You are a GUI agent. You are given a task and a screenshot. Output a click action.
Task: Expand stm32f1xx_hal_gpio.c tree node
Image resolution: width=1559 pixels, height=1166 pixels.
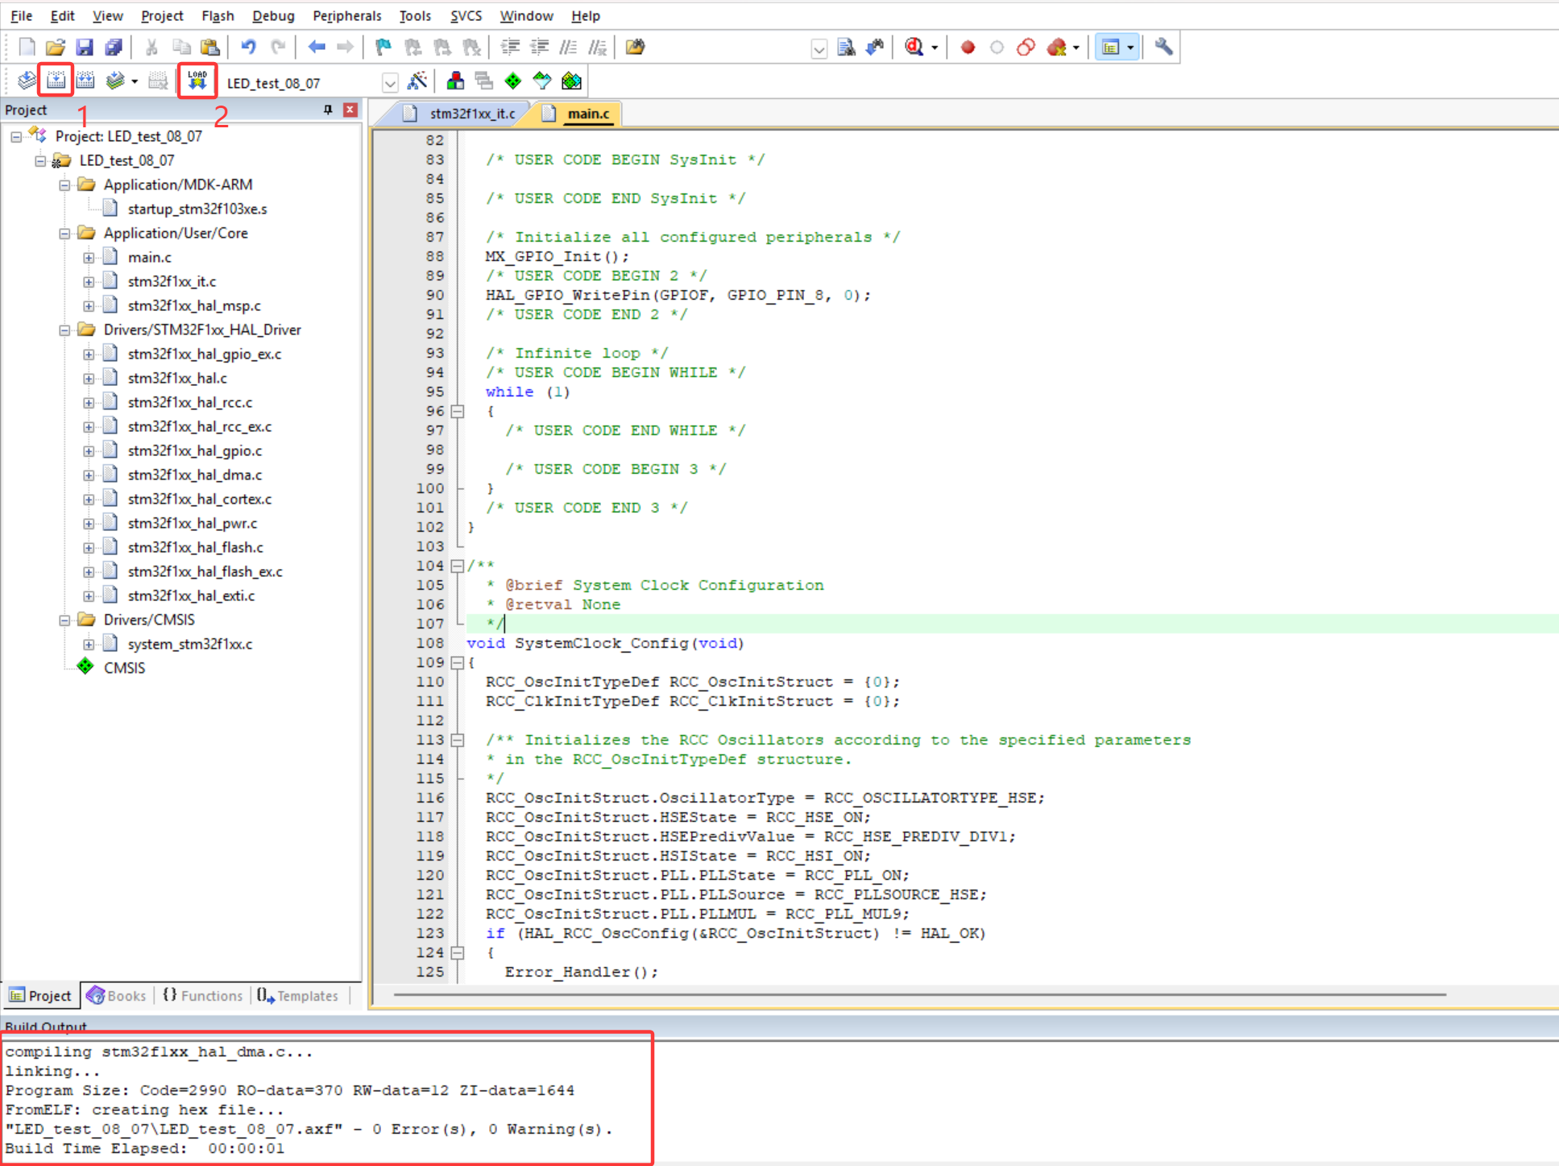[x=89, y=451]
